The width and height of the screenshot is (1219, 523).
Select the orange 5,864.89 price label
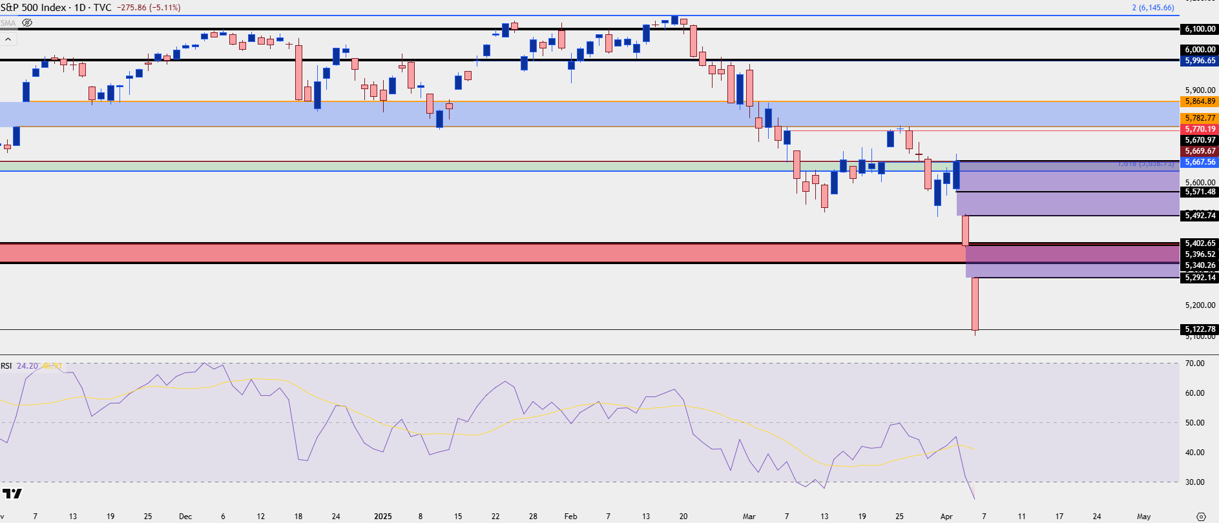click(x=1200, y=101)
